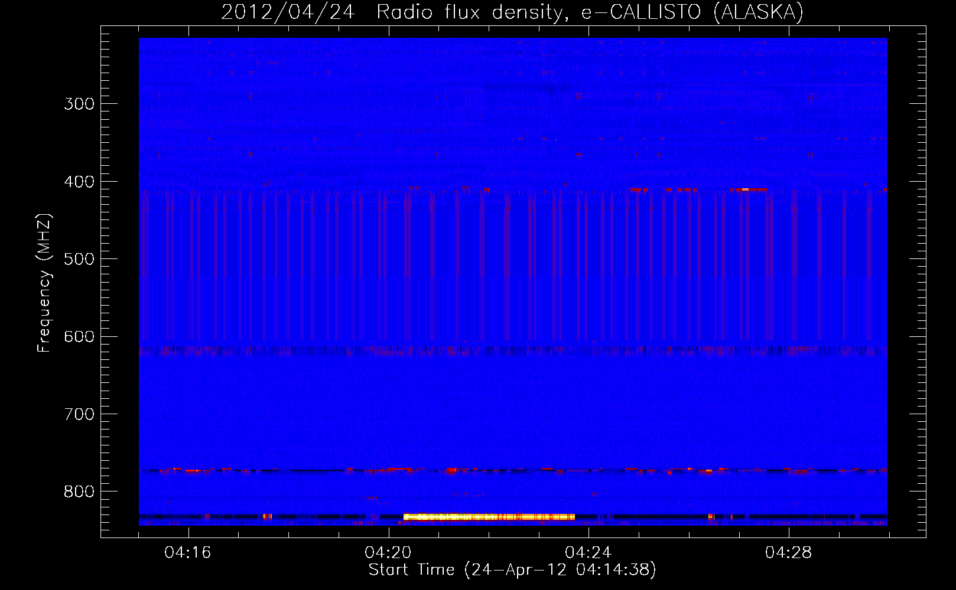The width and height of the screenshot is (956, 590).
Task: Click the 600 frequency tick label
Action: tap(79, 337)
